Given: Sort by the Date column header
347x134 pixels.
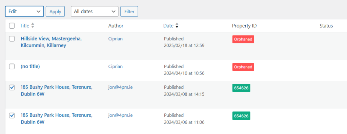Looking at the screenshot, I should pyautogui.click(x=168, y=26).
